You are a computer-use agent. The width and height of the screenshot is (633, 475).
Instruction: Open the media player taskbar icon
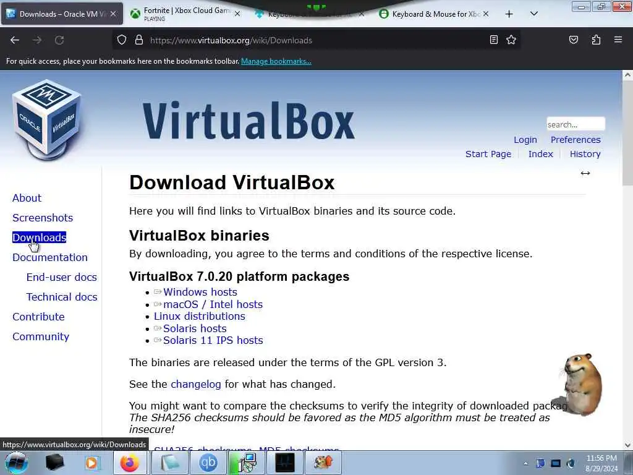(x=91, y=463)
